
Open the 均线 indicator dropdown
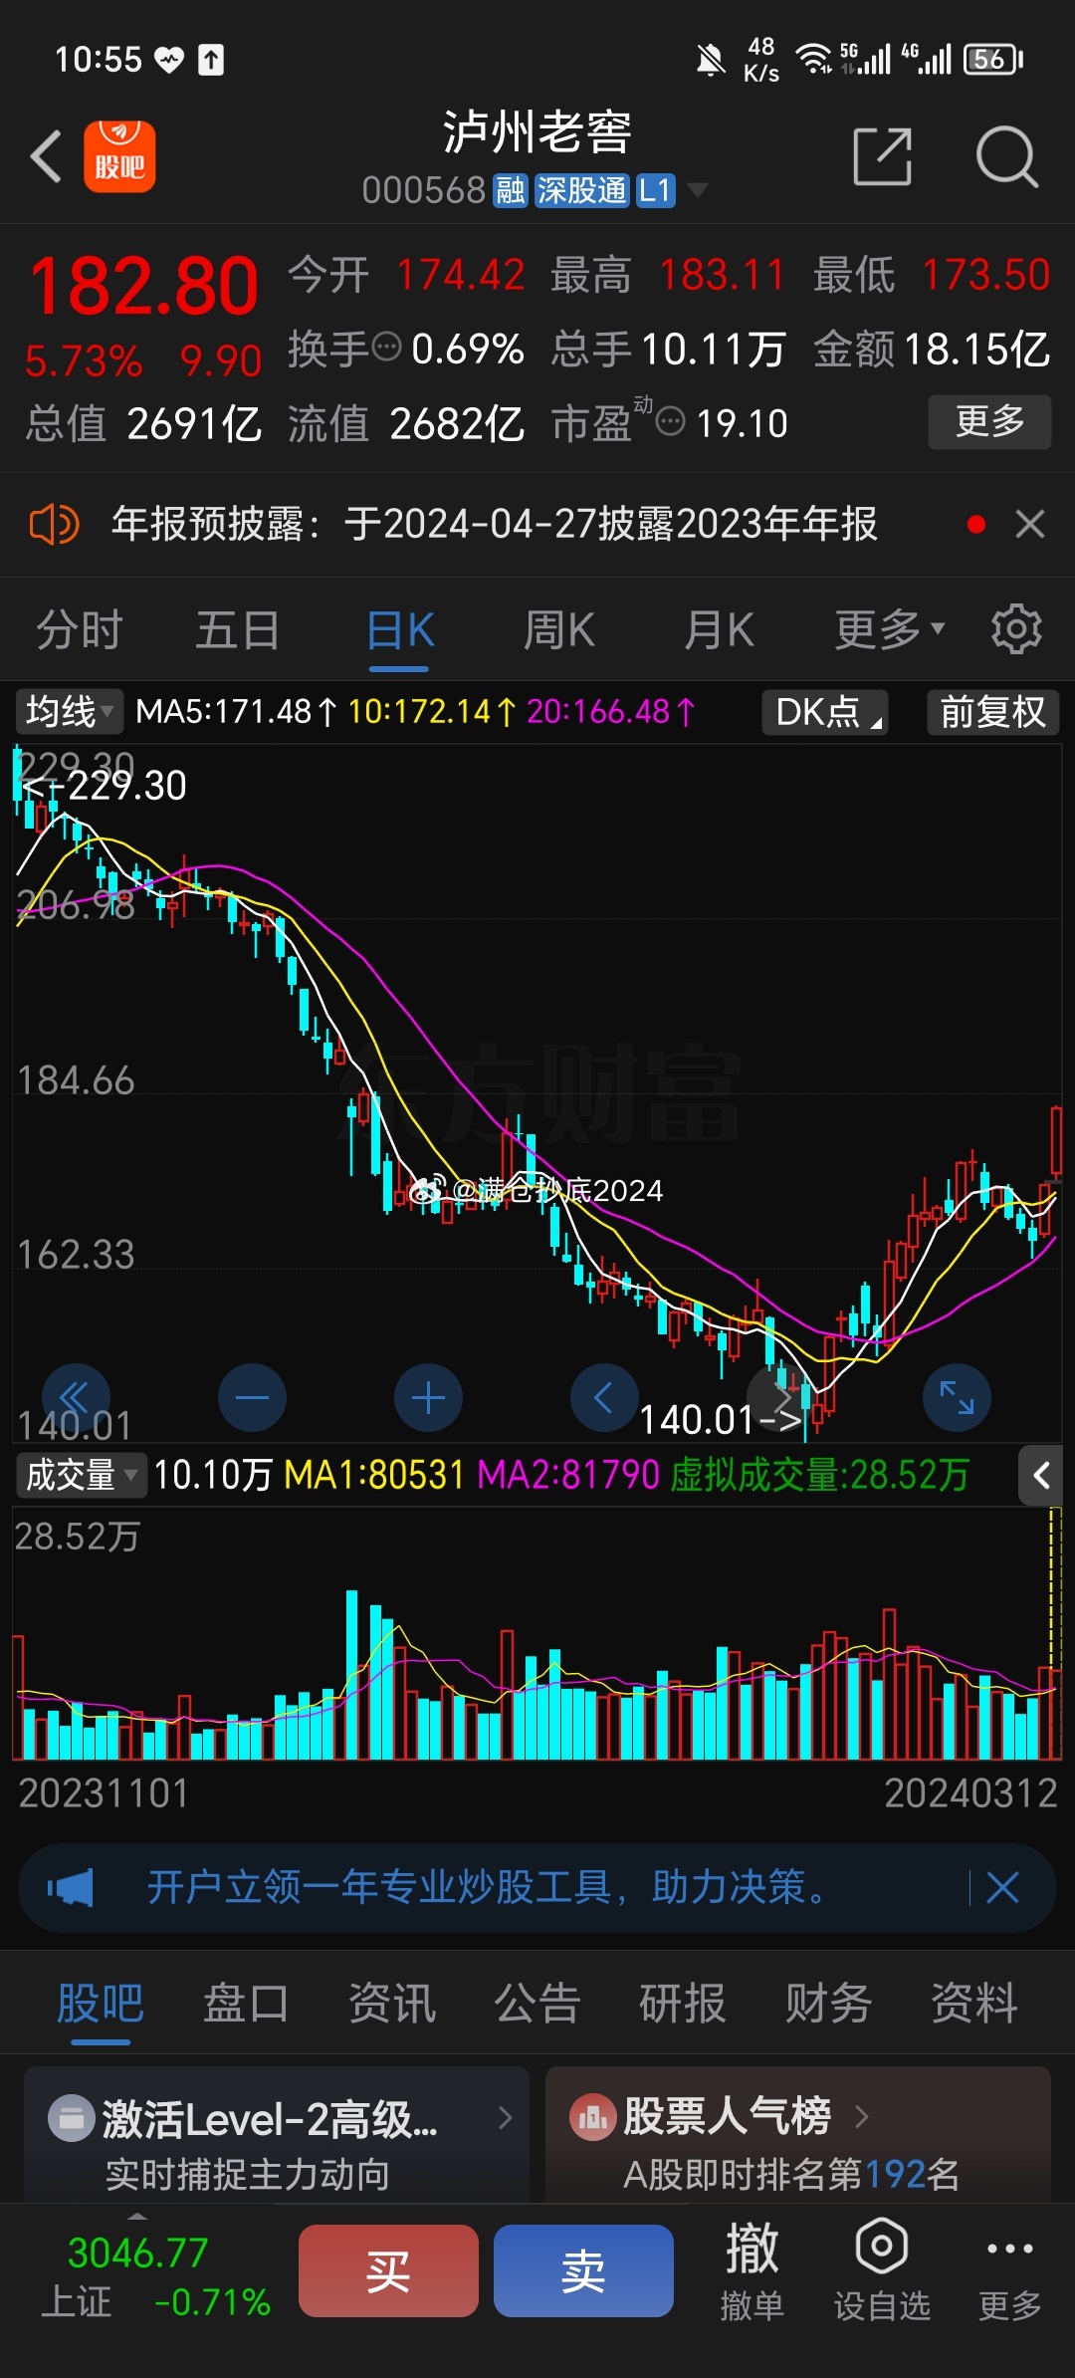point(70,712)
